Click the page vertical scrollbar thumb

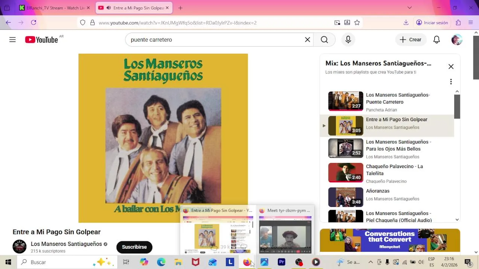(x=476, y=58)
